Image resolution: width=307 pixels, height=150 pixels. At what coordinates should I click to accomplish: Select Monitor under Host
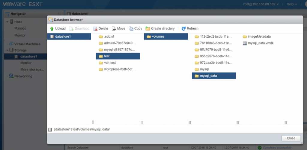[x=20, y=35]
